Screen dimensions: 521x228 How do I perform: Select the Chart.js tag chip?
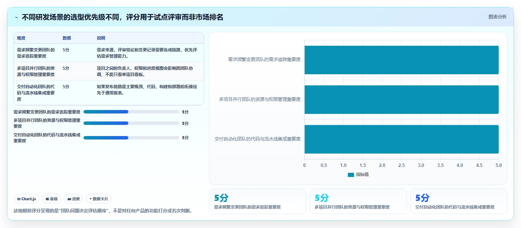tap(27, 199)
